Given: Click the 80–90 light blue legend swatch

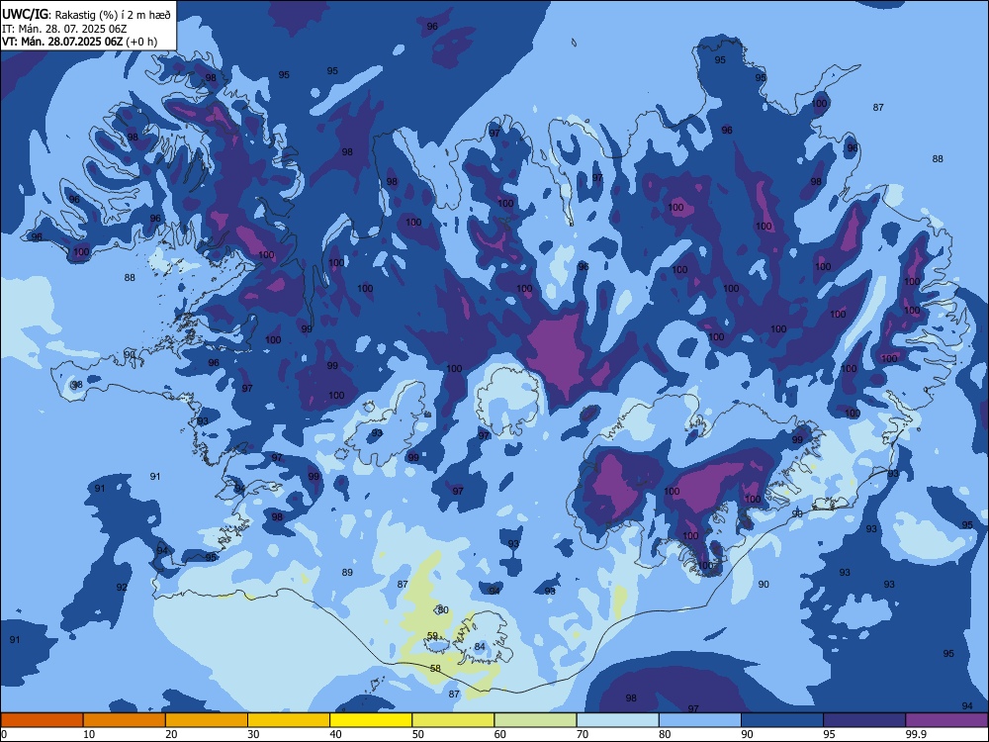Looking at the screenshot, I should click(700, 720).
